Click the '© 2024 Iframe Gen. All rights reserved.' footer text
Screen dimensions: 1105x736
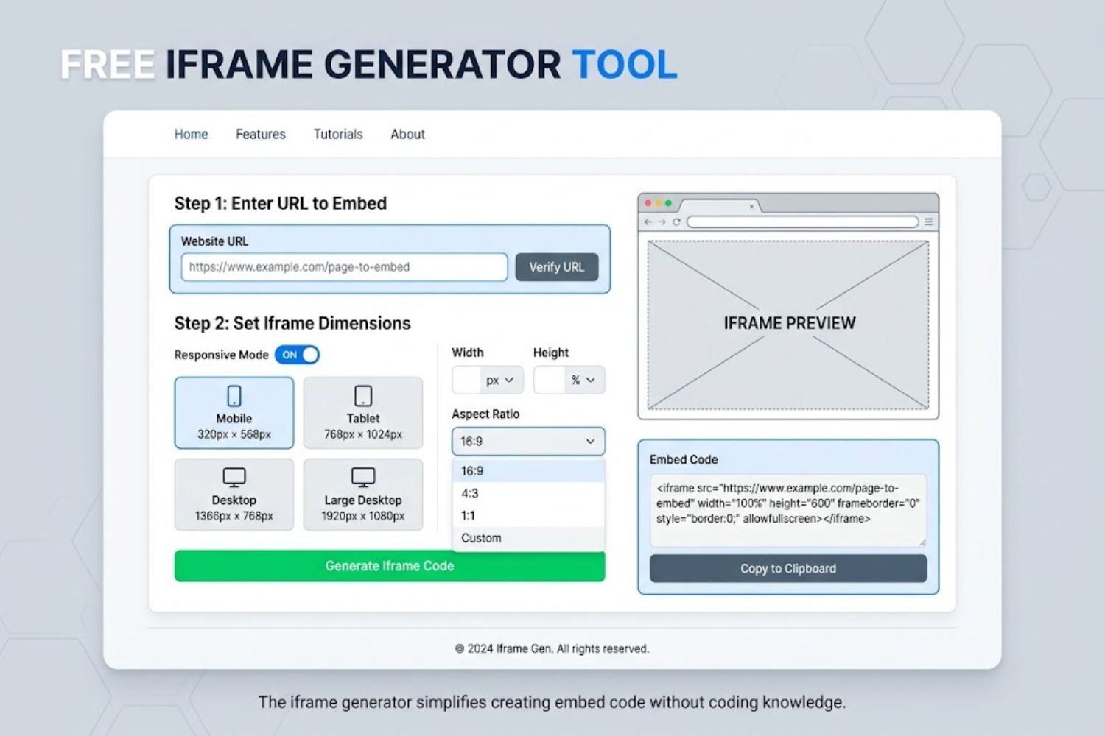(x=552, y=648)
